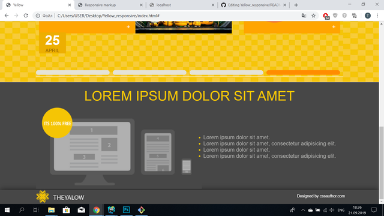
Task: Select the first gray slider bar
Action: [x=73, y=73]
